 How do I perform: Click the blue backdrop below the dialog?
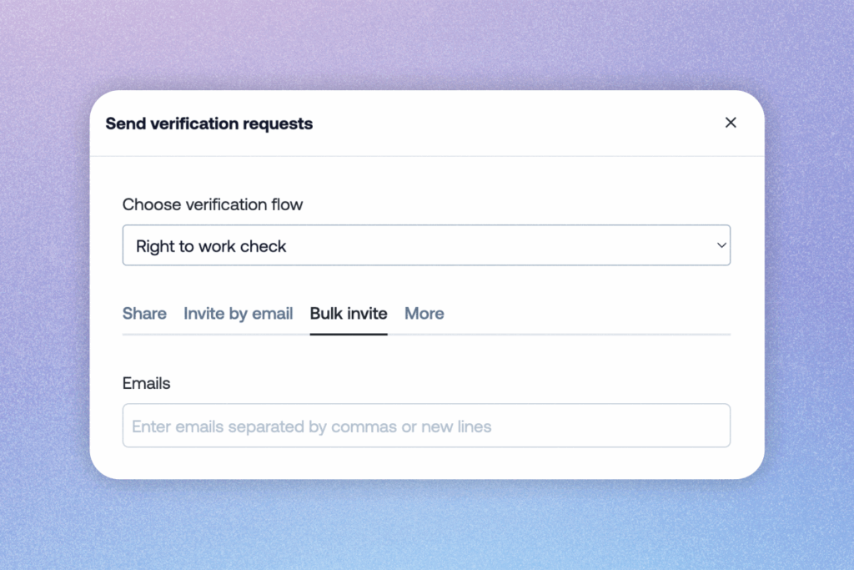[426, 526]
